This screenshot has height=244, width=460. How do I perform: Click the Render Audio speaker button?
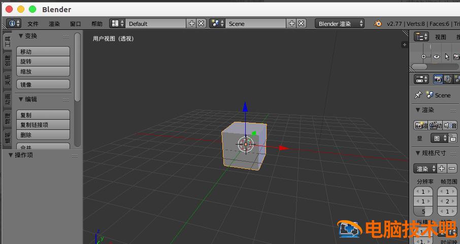[450, 125]
